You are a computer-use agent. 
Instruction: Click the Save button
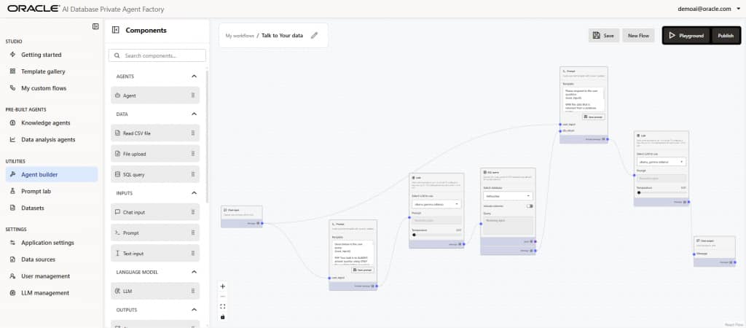(x=603, y=35)
